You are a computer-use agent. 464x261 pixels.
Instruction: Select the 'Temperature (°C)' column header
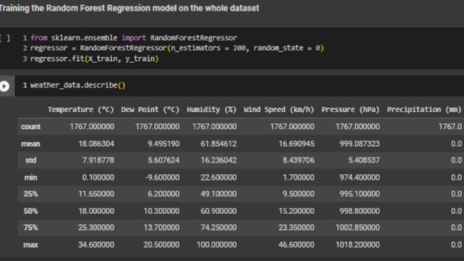(81, 109)
